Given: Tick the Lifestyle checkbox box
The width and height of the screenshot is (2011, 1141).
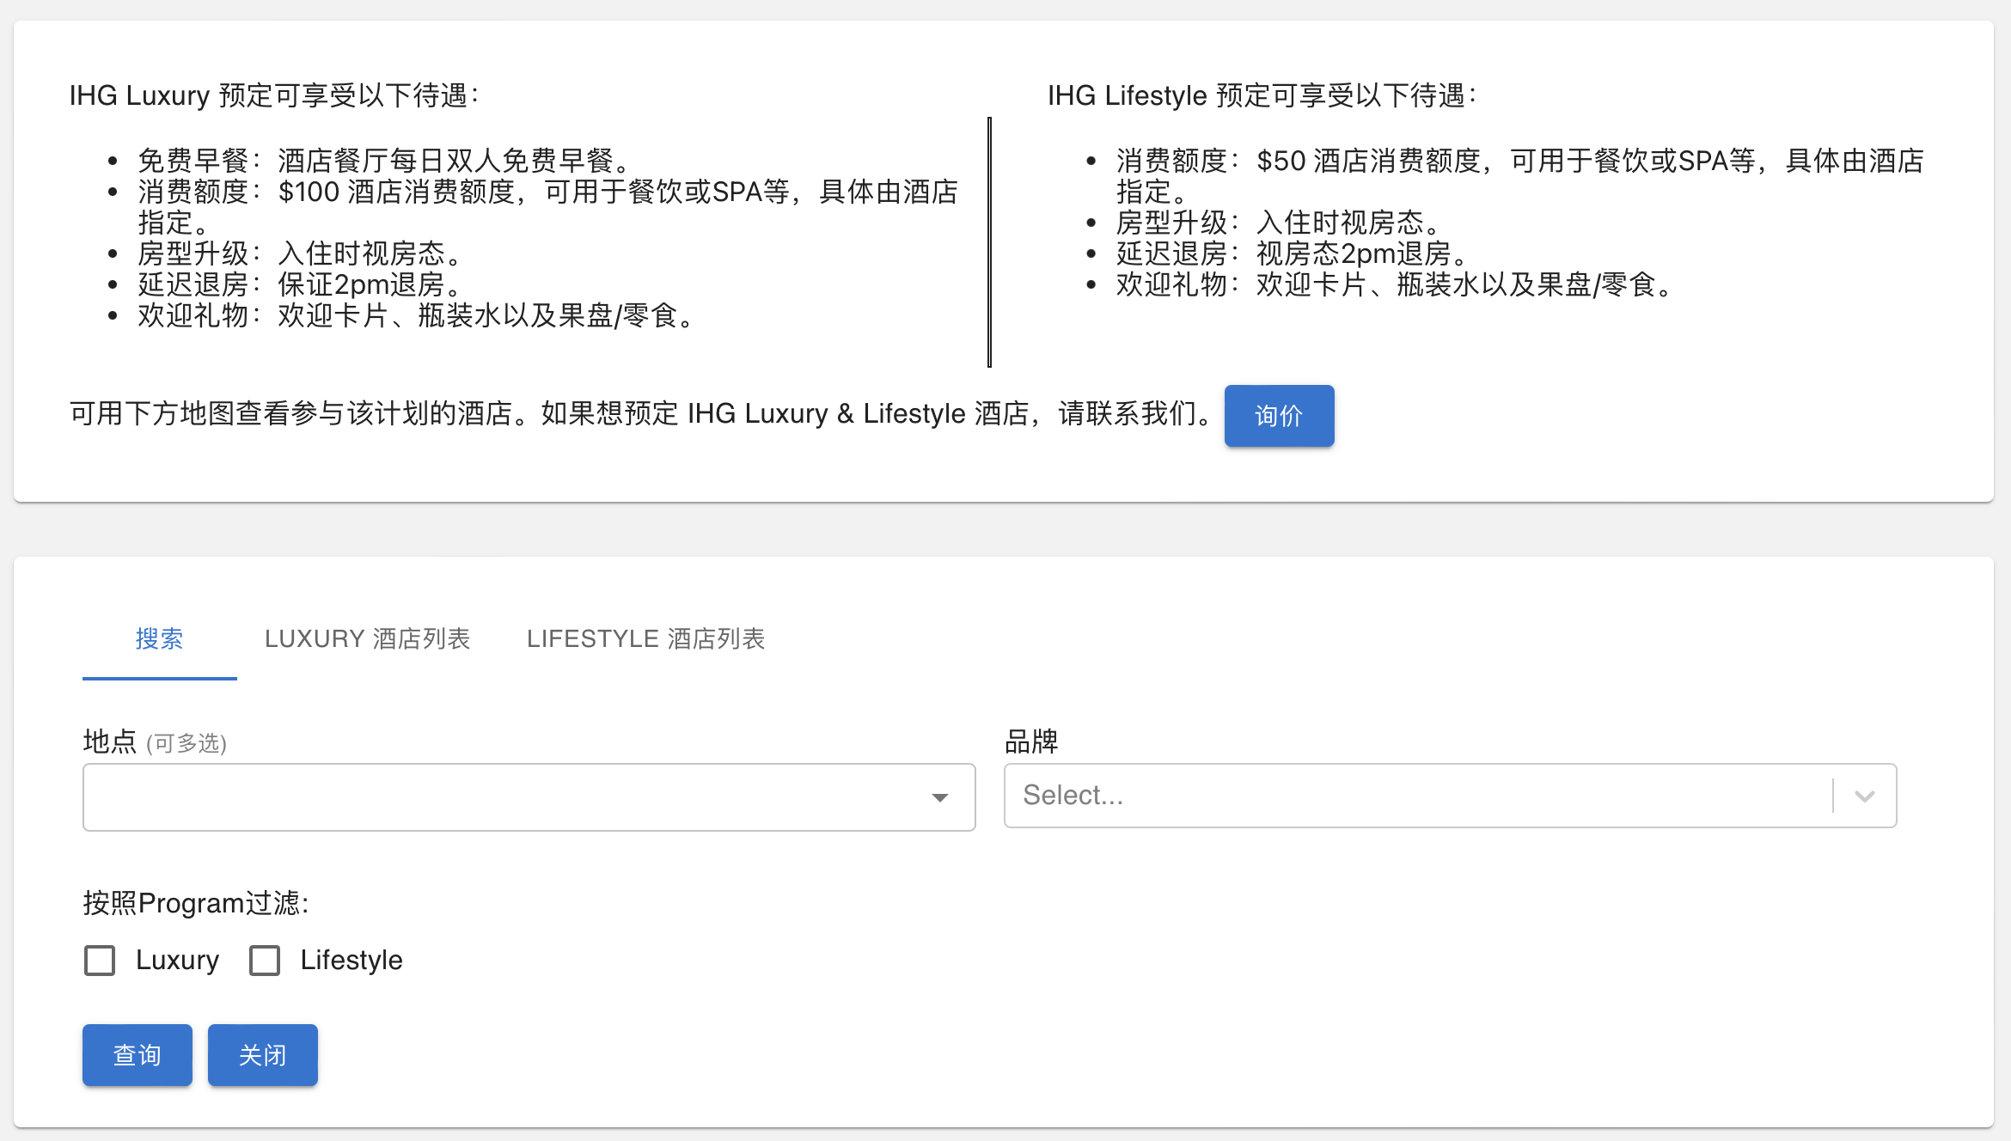Looking at the screenshot, I should click(x=265, y=960).
